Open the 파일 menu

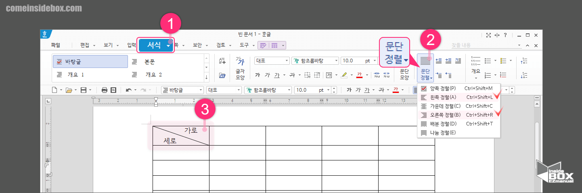(x=56, y=45)
